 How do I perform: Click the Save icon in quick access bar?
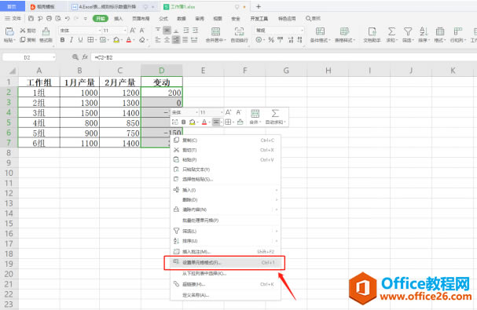[31, 19]
